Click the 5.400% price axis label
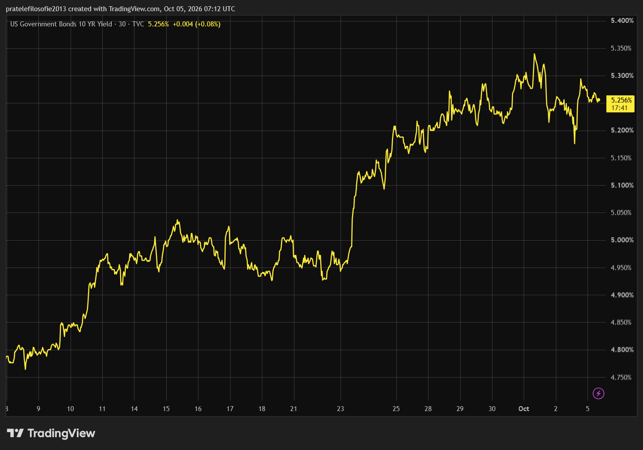Viewport: 643px width, 450px height. tap(622, 21)
